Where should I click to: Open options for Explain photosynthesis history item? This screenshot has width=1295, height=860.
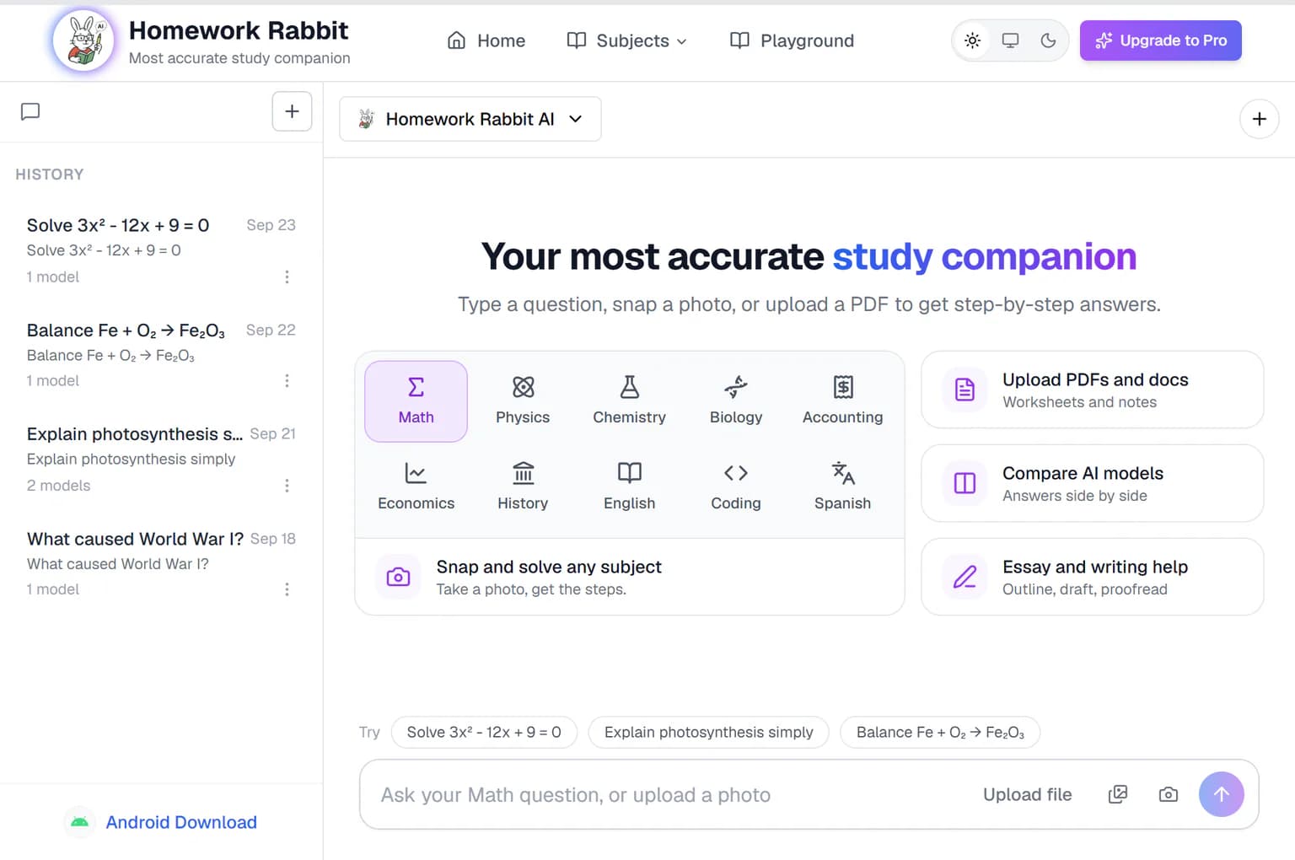tap(287, 486)
